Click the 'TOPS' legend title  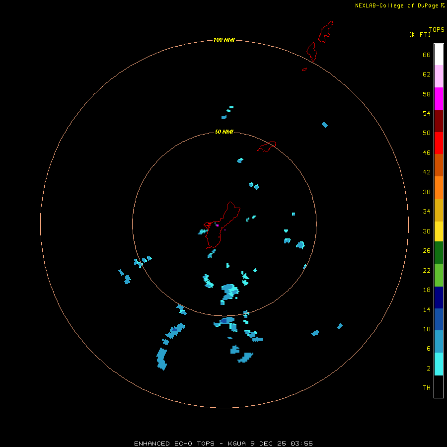(x=437, y=29)
